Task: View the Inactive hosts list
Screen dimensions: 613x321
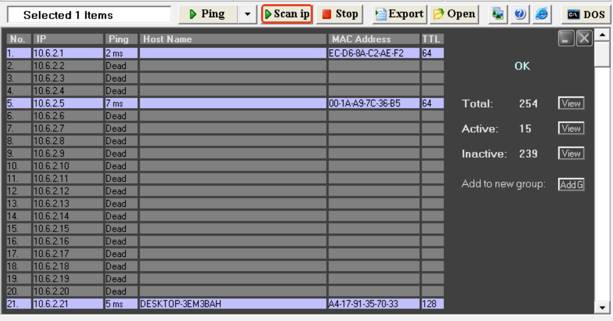Action: pyautogui.click(x=571, y=153)
